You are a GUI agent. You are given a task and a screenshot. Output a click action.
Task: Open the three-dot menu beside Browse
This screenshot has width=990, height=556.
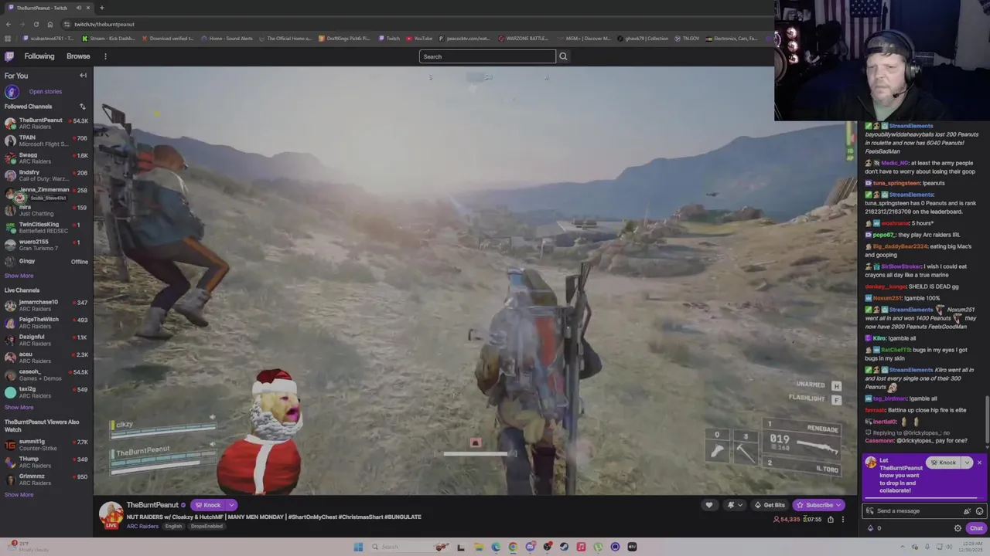(105, 56)
